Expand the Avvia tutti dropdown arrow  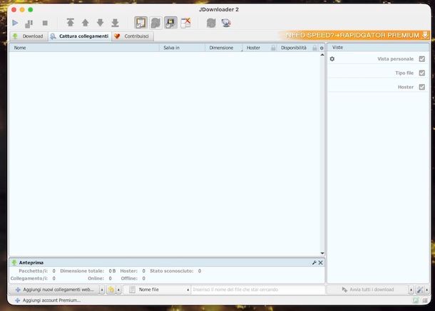click(411, 290)
